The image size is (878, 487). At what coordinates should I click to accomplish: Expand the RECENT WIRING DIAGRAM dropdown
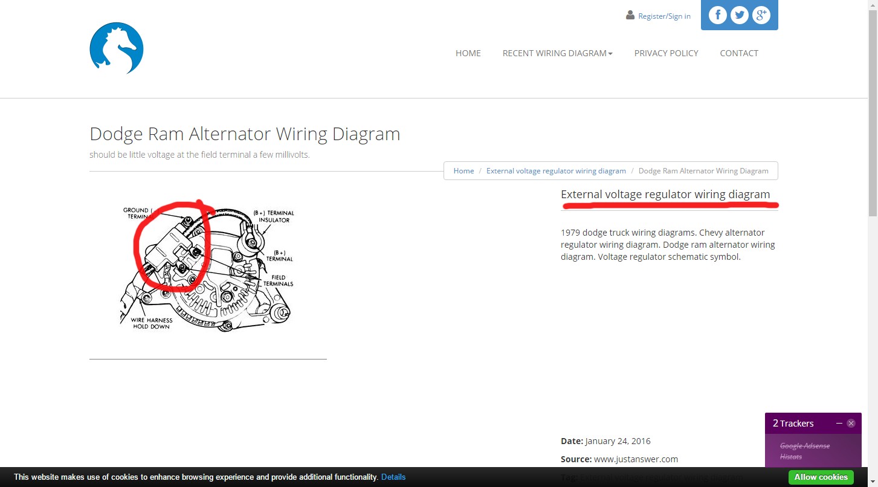click(558, 53)
